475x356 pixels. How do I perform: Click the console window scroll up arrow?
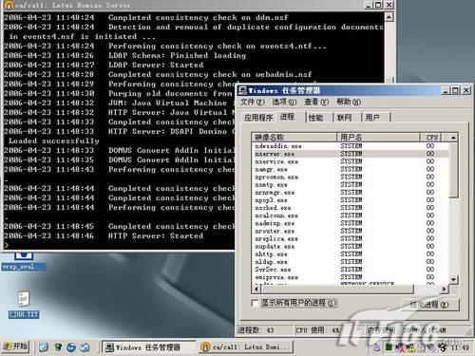[389, 16]
